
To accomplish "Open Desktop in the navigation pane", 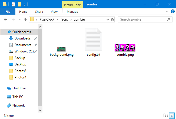I will [20, 64].
